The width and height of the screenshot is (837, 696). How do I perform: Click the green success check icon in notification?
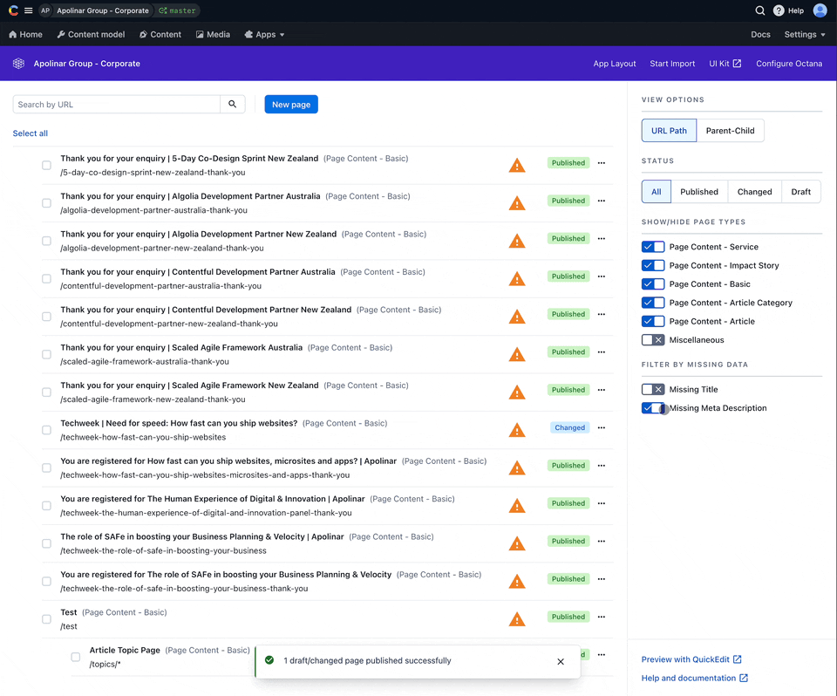(x=269, y=660)
